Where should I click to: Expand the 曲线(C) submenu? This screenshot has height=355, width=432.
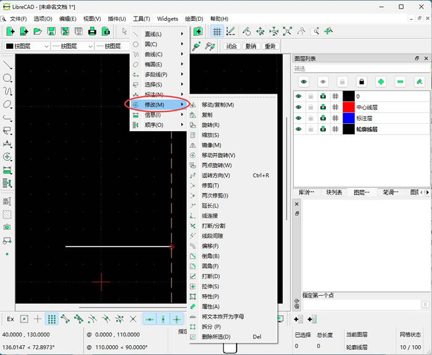click(159, 54)
